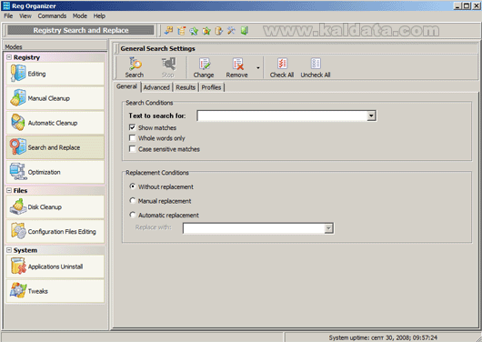Viewport: 482px width, 342px height.
Task: Open the Applications Uninstall mode icon
Action: pyautogui.click(x=18, y=266)
